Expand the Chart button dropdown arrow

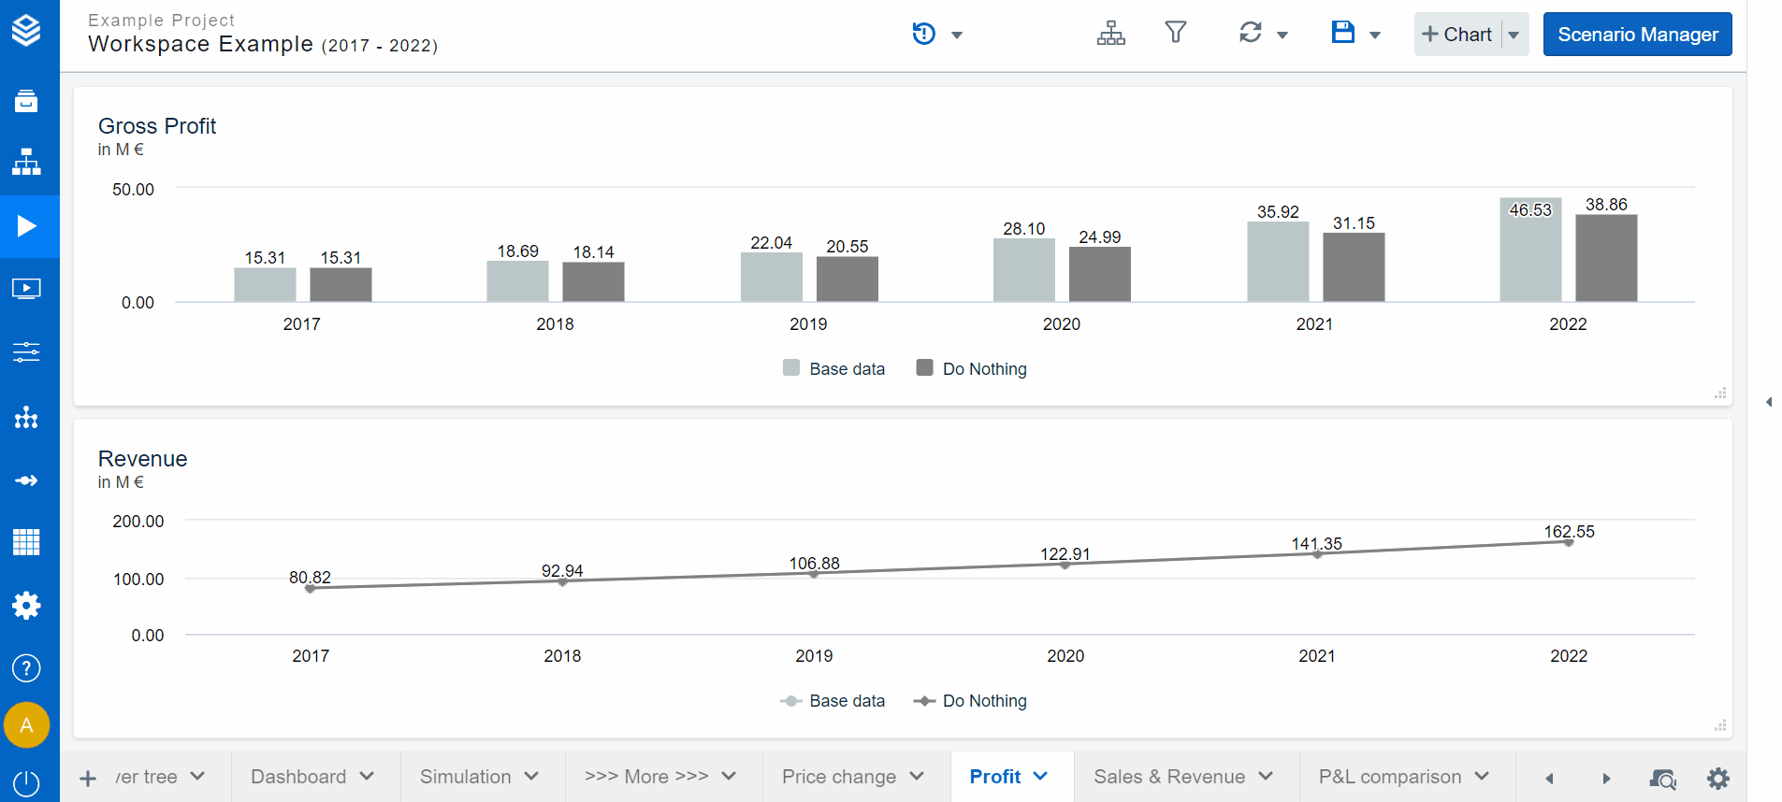[1514, 35]
